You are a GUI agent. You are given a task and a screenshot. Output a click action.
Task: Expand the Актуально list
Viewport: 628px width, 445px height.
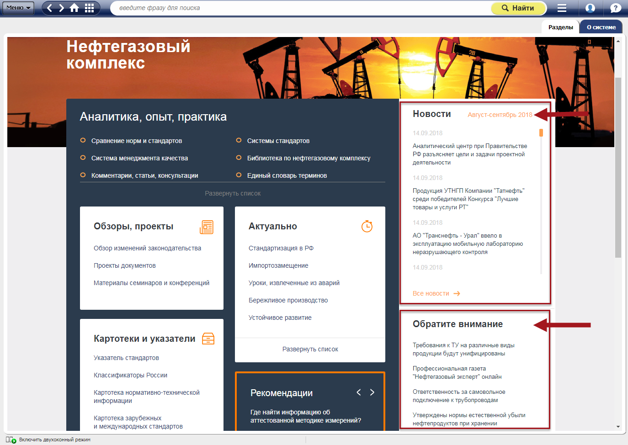(310, 349)
